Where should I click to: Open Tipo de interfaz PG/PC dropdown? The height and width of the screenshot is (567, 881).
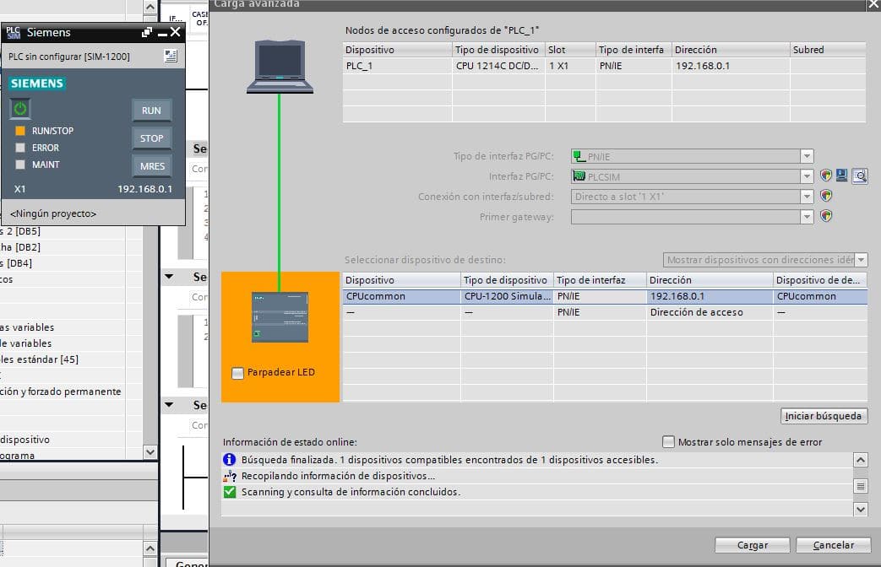[x=807, y=156]
